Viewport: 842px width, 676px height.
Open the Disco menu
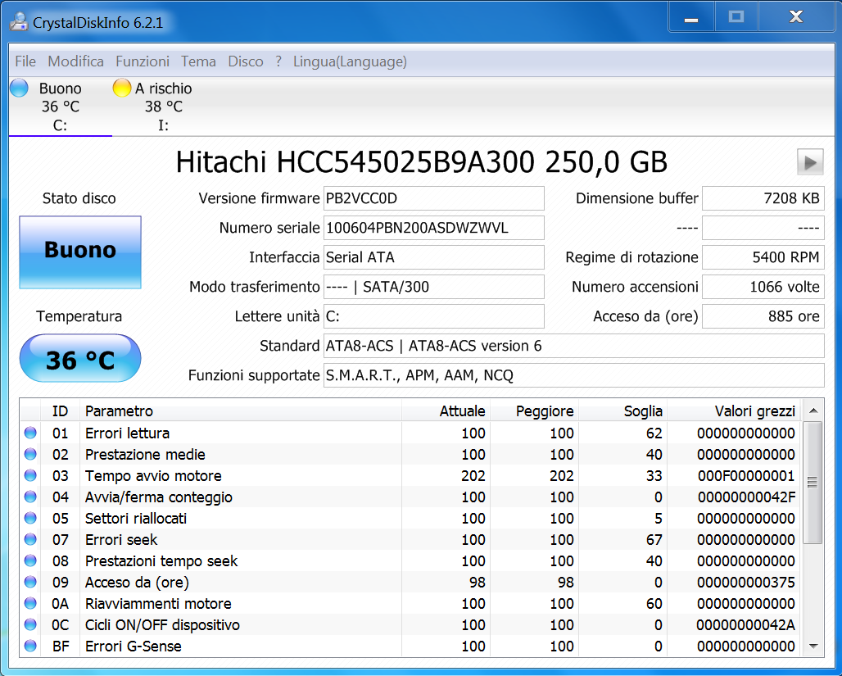tap(246, 61)
